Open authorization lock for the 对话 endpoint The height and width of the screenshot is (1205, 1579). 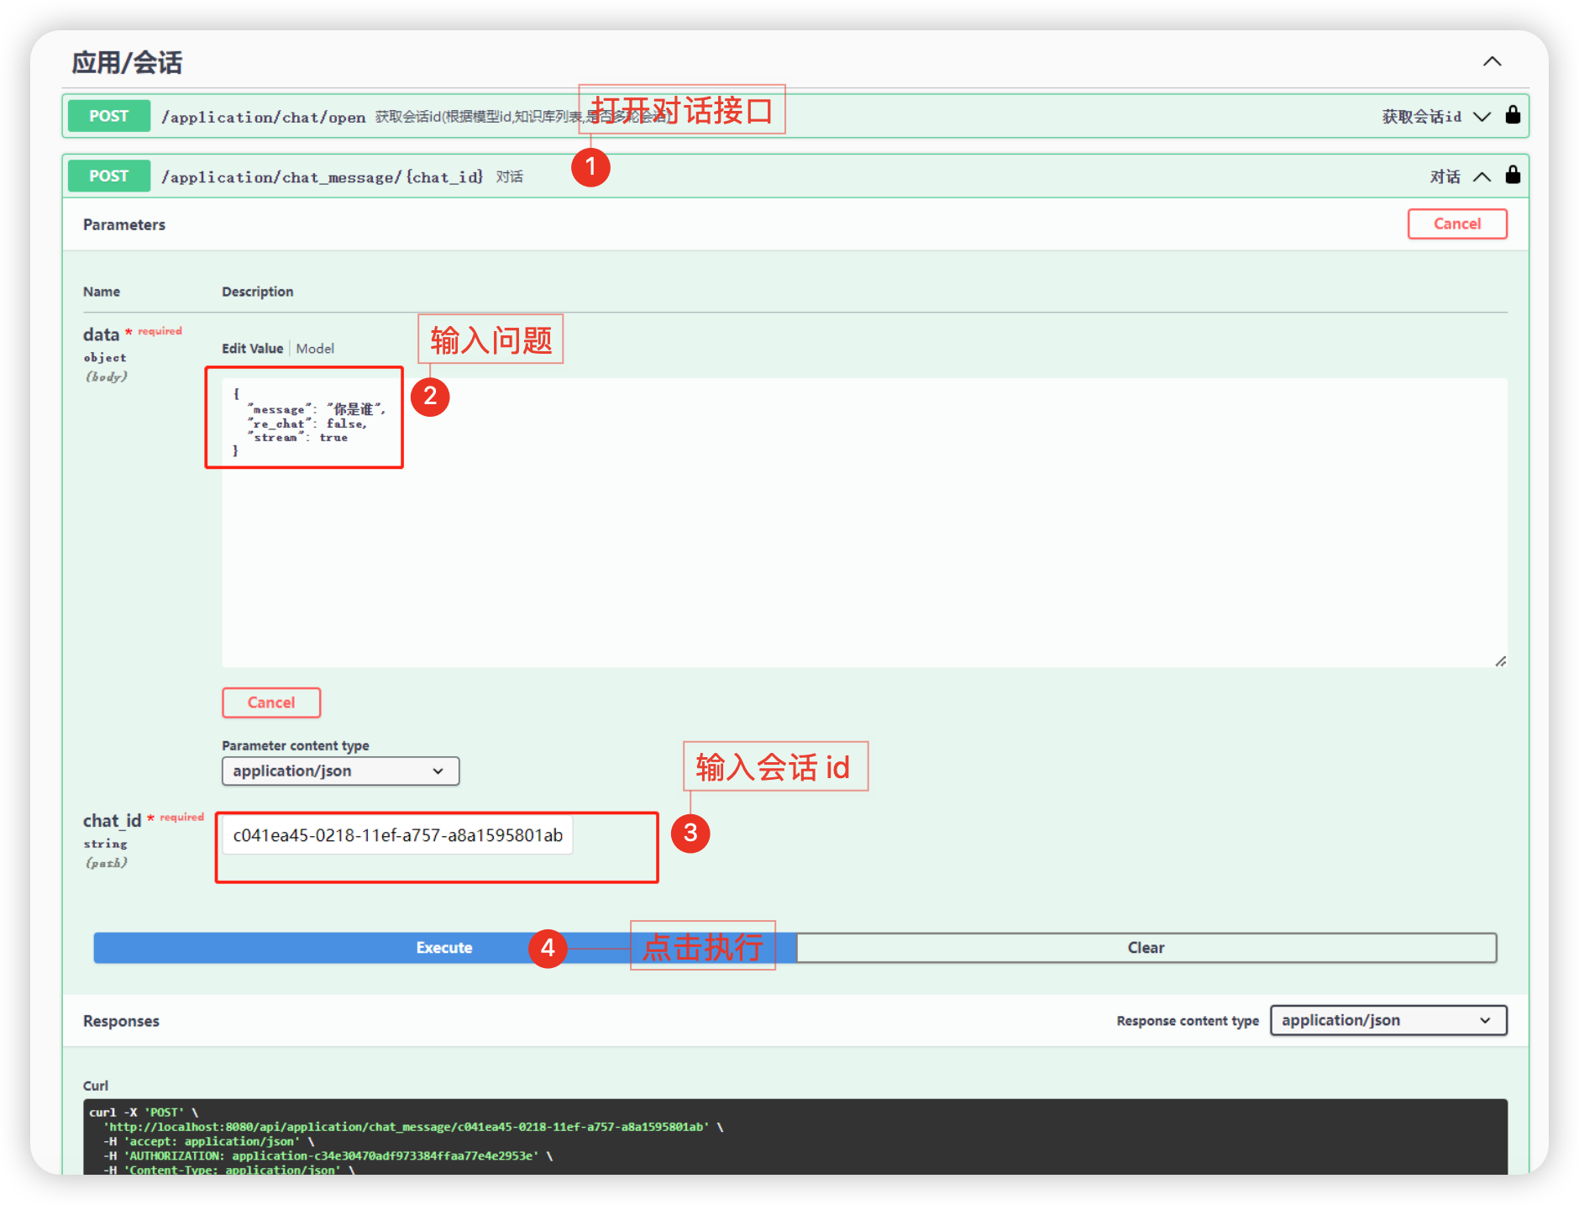click(x=1513, y=176)
